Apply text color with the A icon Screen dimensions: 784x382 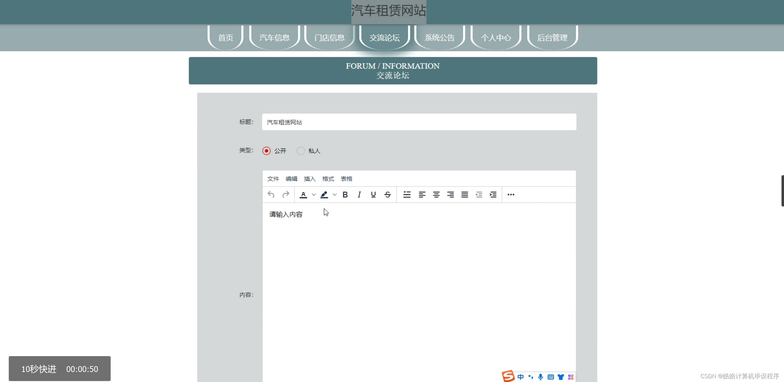coord(303,195)
